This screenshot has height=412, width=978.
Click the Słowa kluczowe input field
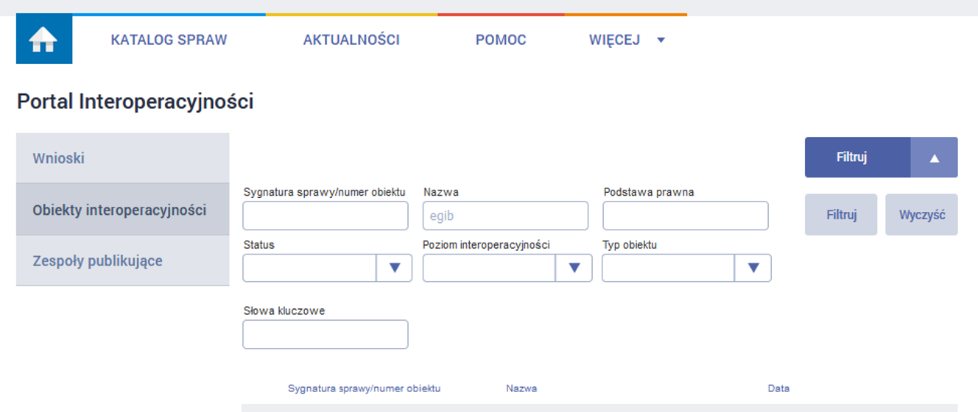[x=325, y=334]
